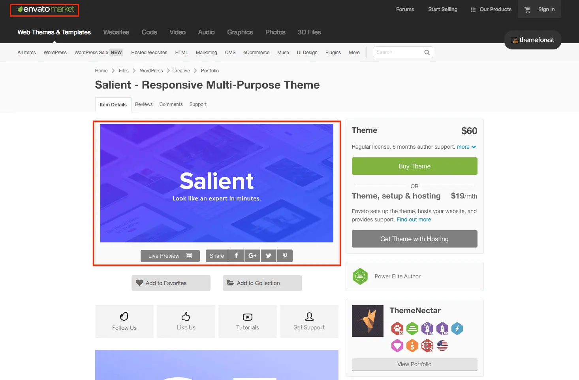Open the Our Products grid menu
This screenshot has width=579, height=380.
click(x=491, y=9)
